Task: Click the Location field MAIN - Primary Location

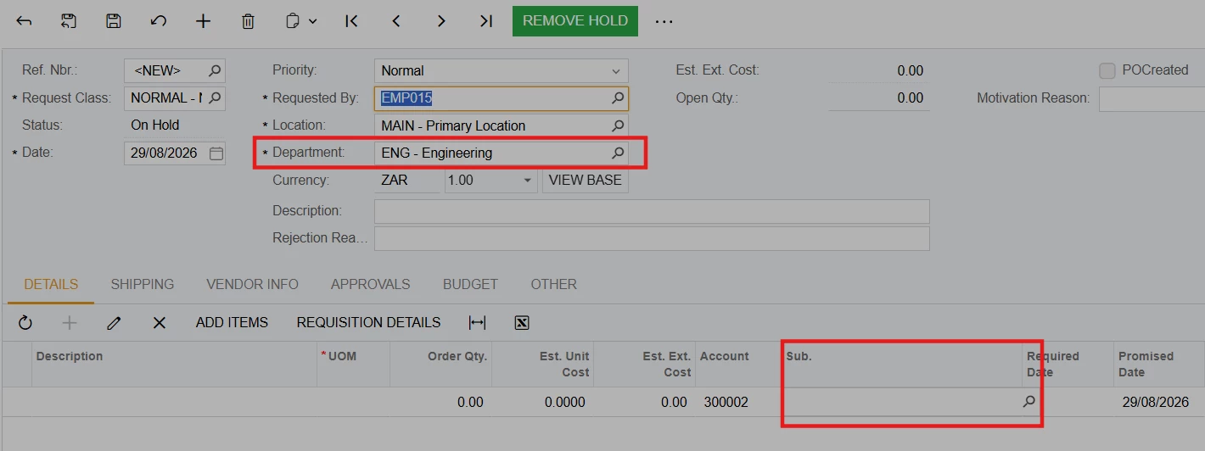Action: coord(501,125)
